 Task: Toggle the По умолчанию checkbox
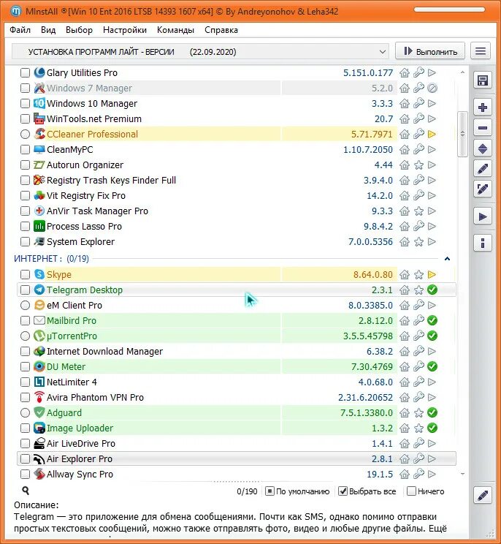point(269,491)
